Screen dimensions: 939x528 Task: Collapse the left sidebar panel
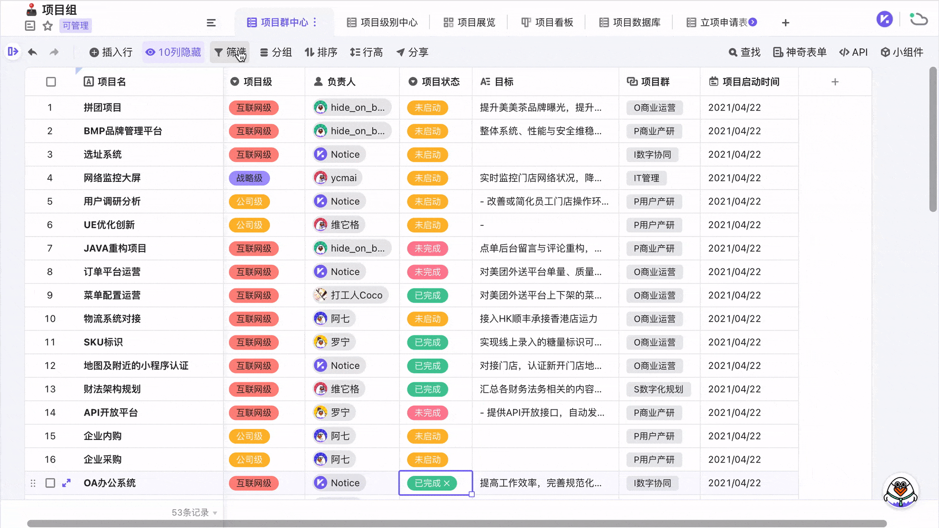click(13, 51)
